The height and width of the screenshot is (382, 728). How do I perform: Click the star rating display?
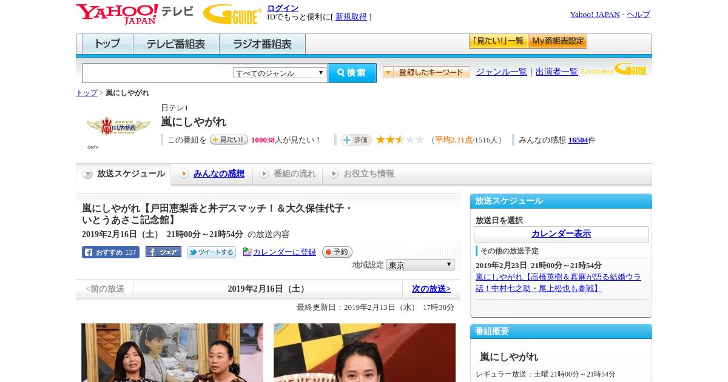click(x=400, y=139)
